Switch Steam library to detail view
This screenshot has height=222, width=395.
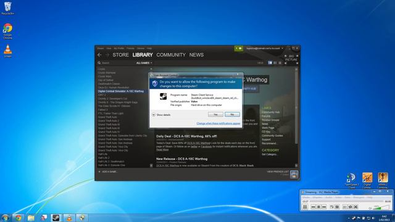point(270,63)
